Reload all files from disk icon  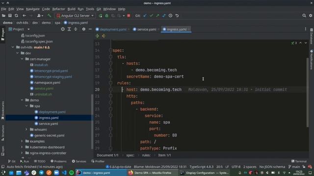[x=16, y=16]
